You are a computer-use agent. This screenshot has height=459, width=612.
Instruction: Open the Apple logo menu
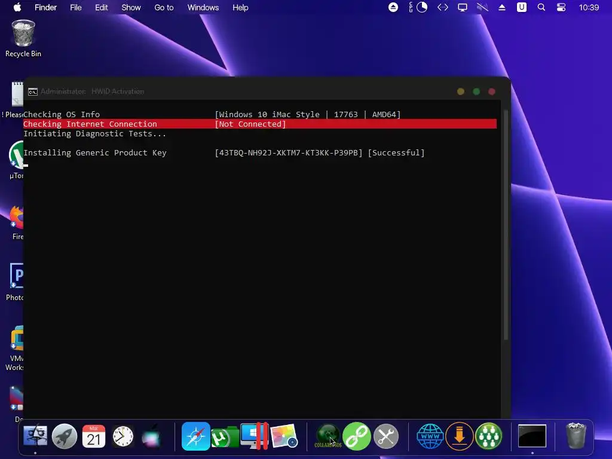17,7
